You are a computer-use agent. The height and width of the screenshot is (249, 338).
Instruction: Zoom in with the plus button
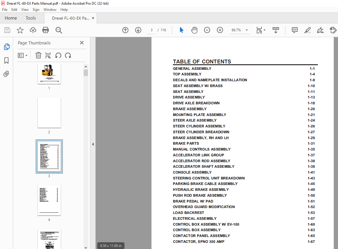tap(220, 30)
